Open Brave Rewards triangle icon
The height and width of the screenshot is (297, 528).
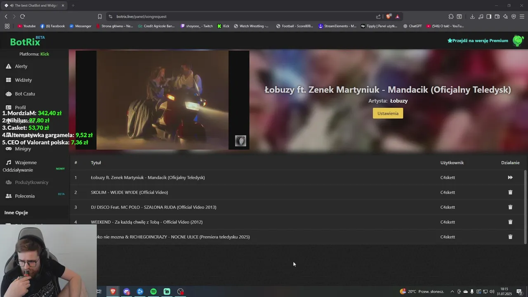pyautogui.click(x=397, y=16)
